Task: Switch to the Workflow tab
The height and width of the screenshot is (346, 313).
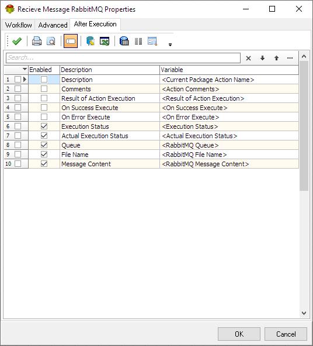Action: [19, 25]
